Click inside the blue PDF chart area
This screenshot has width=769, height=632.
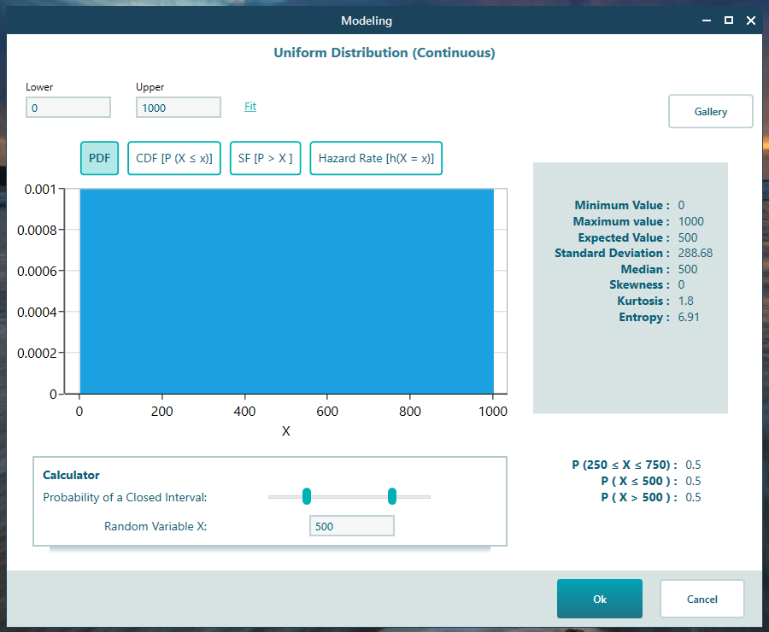click(x=286, y=290)
